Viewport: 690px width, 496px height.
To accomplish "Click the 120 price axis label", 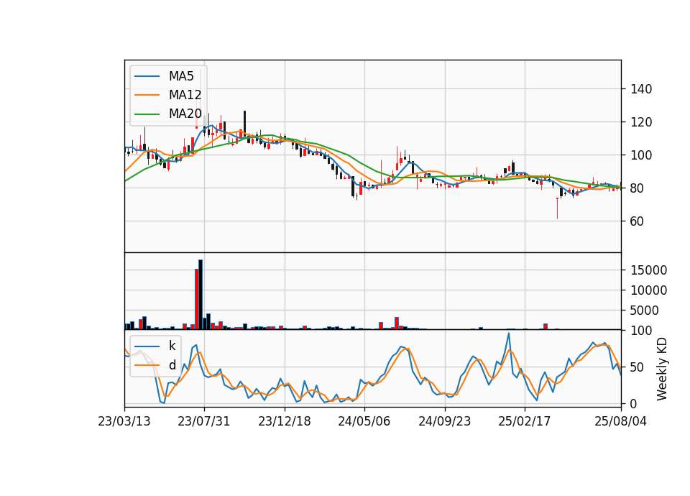I will (x=641, y=122).
